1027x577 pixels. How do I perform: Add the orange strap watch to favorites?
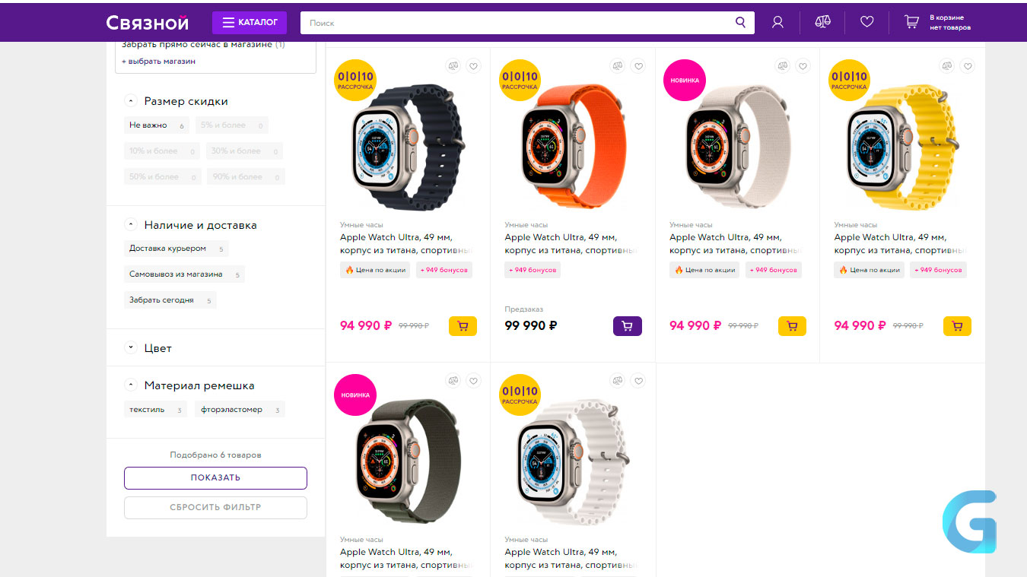click(638, 66)
